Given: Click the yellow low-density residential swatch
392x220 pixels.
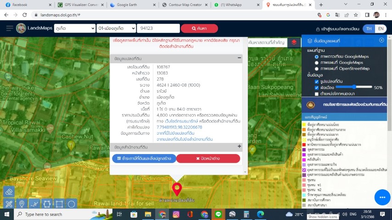Looking at the screenshot, I should tap(304, 124).
